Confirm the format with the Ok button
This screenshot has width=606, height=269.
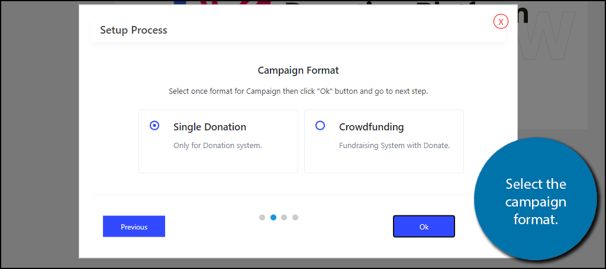click(x=424, y=227)
